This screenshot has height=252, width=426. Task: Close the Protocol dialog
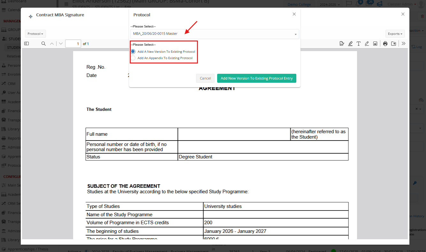click(294, 14)
